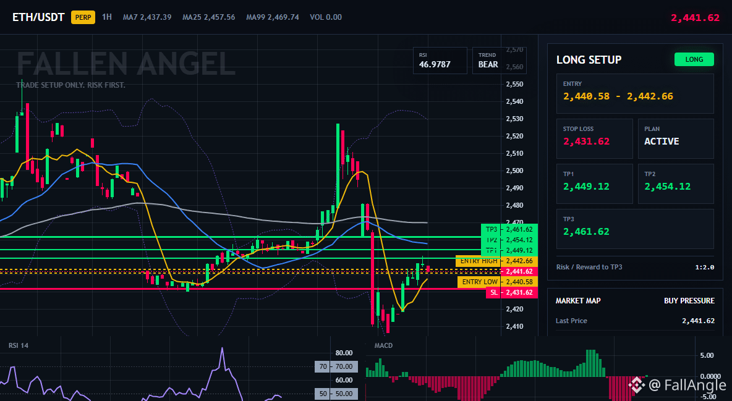Click the ENTRY HIGH 2,442.66 chart tag
Screen dimensions: 732x401
(x=496, y=261)
